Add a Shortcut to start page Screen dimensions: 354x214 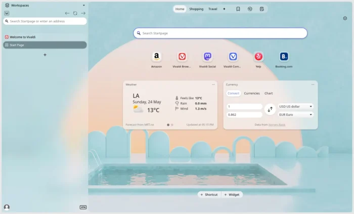[209, 195]
